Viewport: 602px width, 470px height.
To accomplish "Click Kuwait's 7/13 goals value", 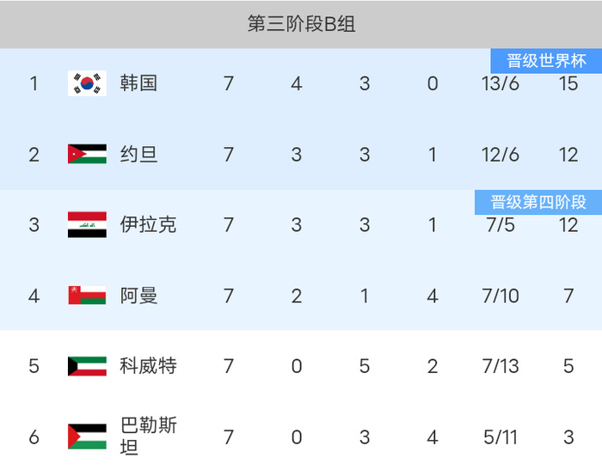I will coord(501,366).
